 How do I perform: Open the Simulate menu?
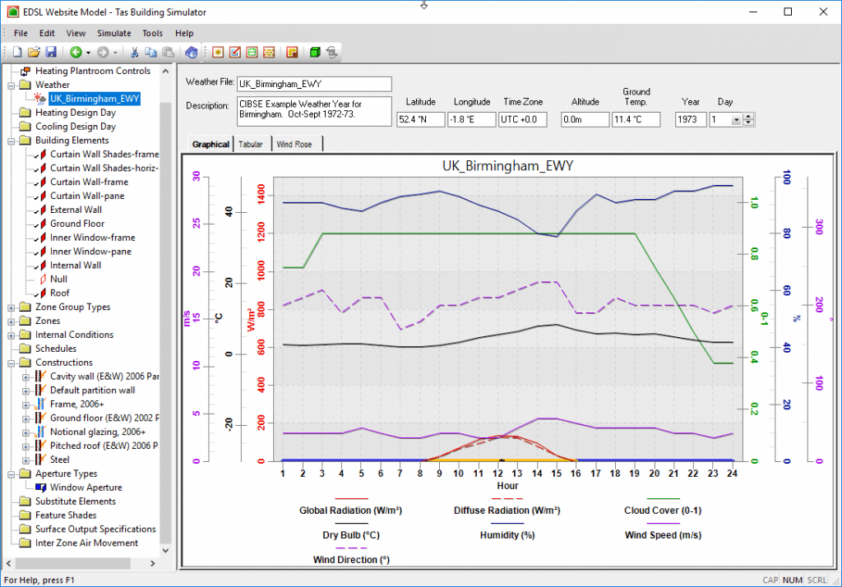pos(113,34)
